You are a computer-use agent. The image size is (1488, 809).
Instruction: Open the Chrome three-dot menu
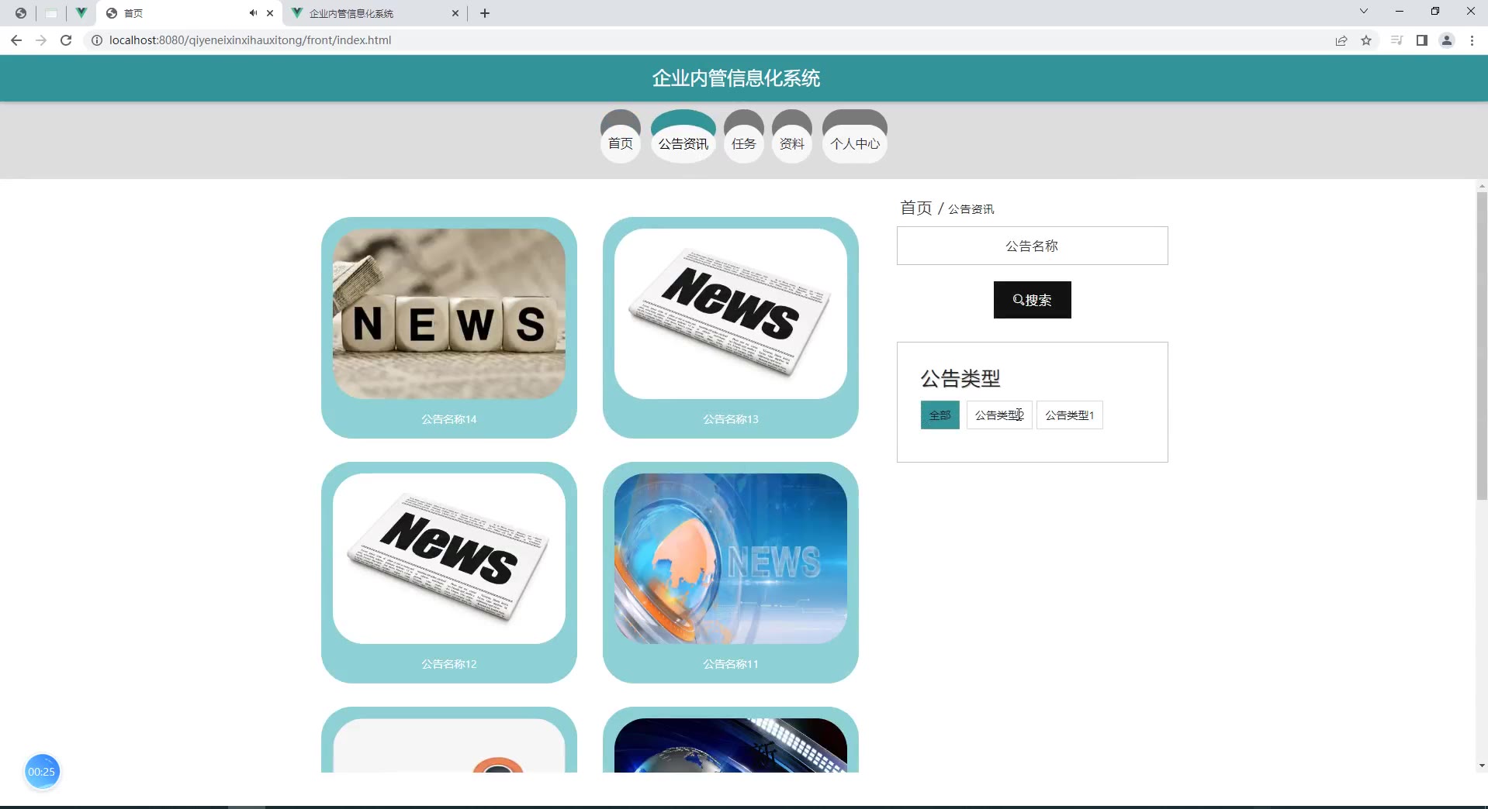pos(1472,40)
